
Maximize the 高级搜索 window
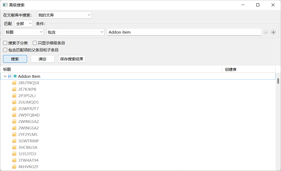pos(258,5)
